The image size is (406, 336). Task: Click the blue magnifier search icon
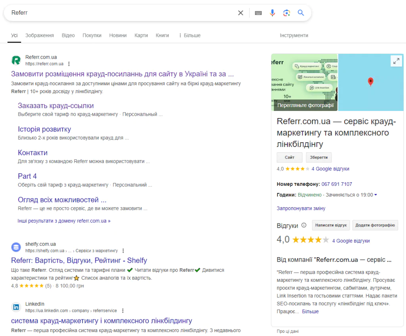pos(301,13)
